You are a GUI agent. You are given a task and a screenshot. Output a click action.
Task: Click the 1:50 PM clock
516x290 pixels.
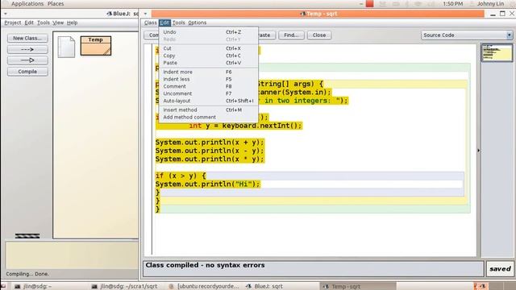pos(453,3)
